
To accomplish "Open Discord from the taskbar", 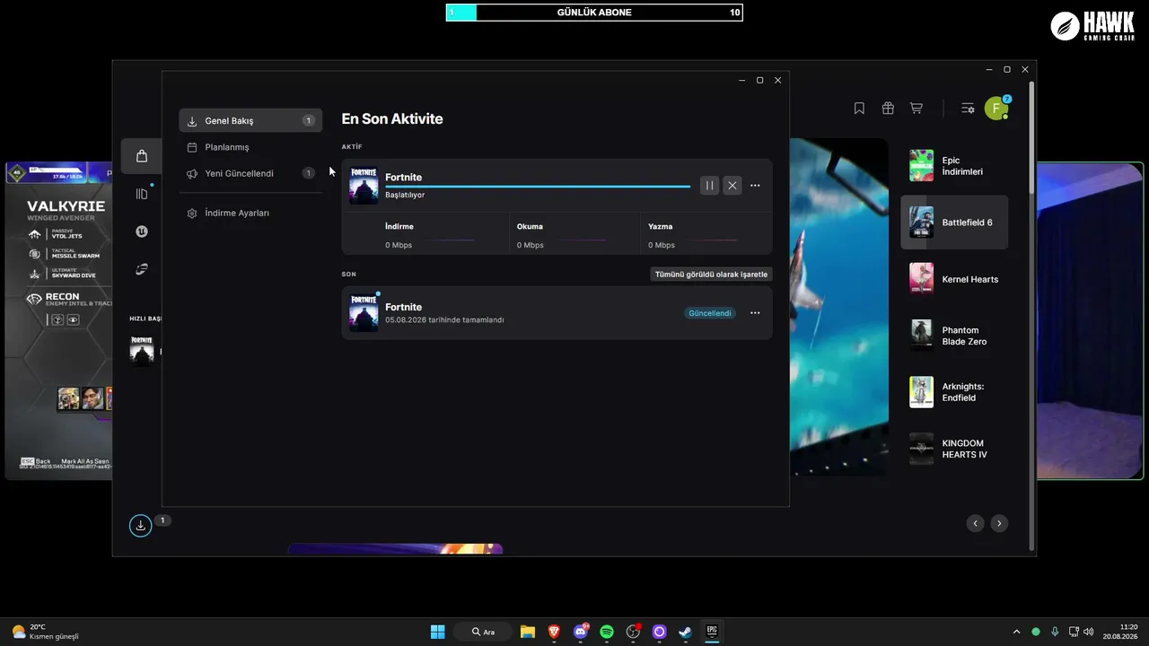I will tap(580, 632).
